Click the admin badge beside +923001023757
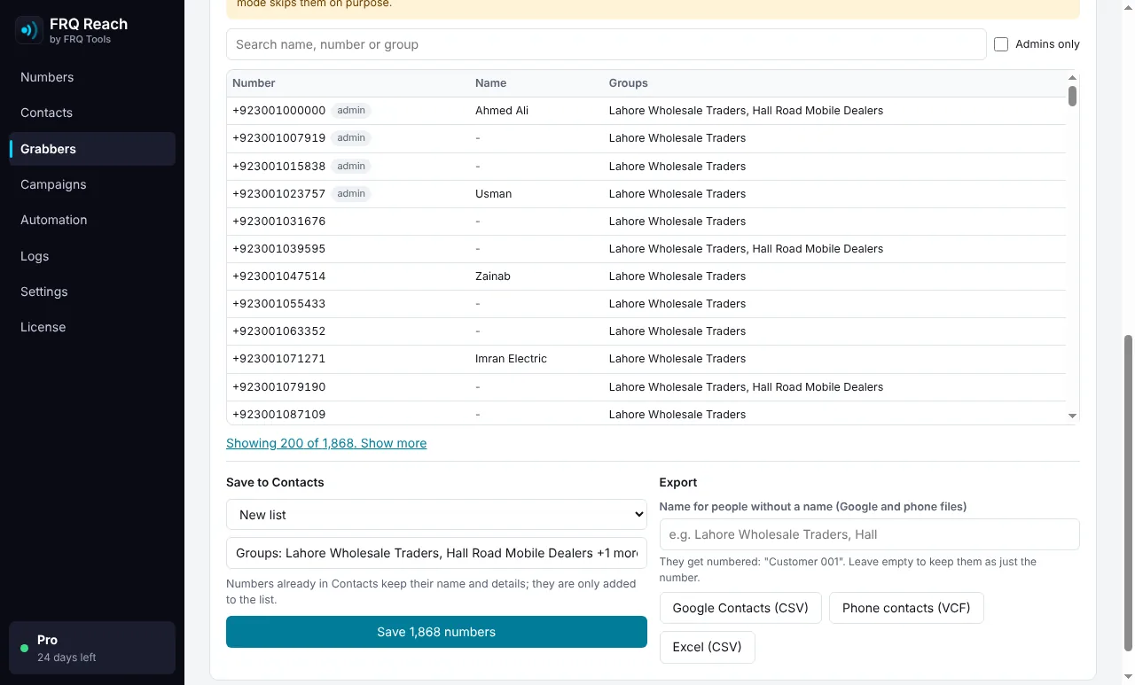This screenshot has height=685, width=1135. point(351,193)
